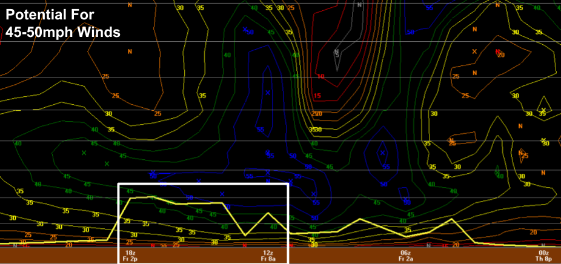561x264 pixels.
Task: Click the "Potential For 45-50mph Winds" title
Action: point(63,23)
